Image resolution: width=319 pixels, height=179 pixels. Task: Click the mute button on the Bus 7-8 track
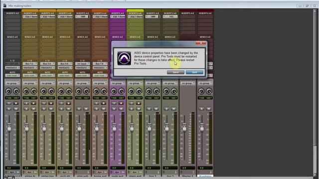click(103, 109)
